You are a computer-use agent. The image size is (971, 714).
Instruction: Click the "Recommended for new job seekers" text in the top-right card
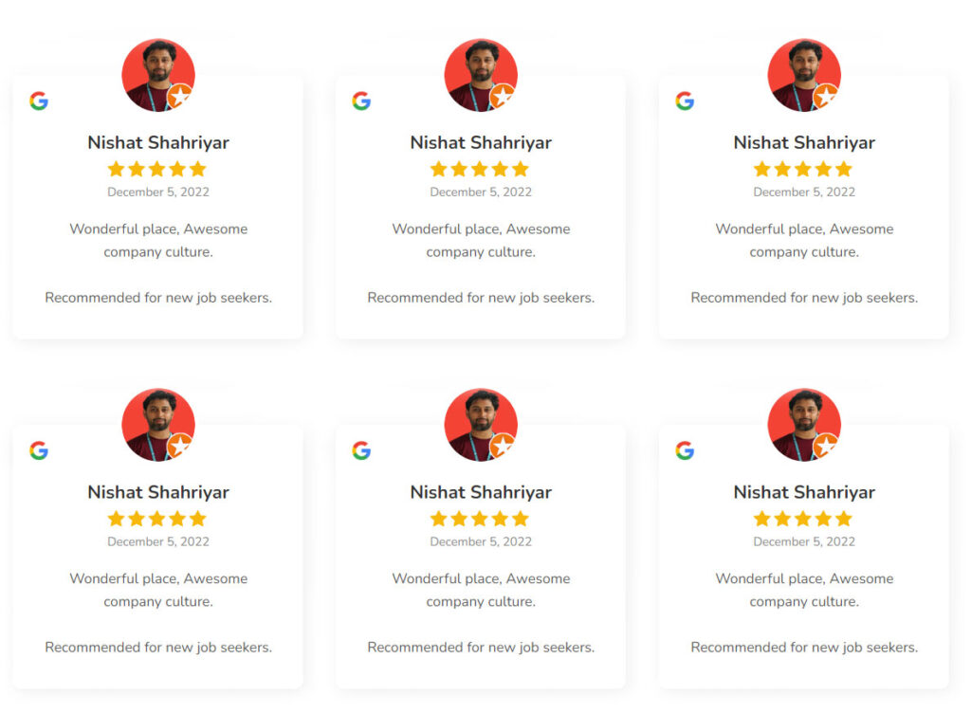pyautogui.click(x=804, y=298)
